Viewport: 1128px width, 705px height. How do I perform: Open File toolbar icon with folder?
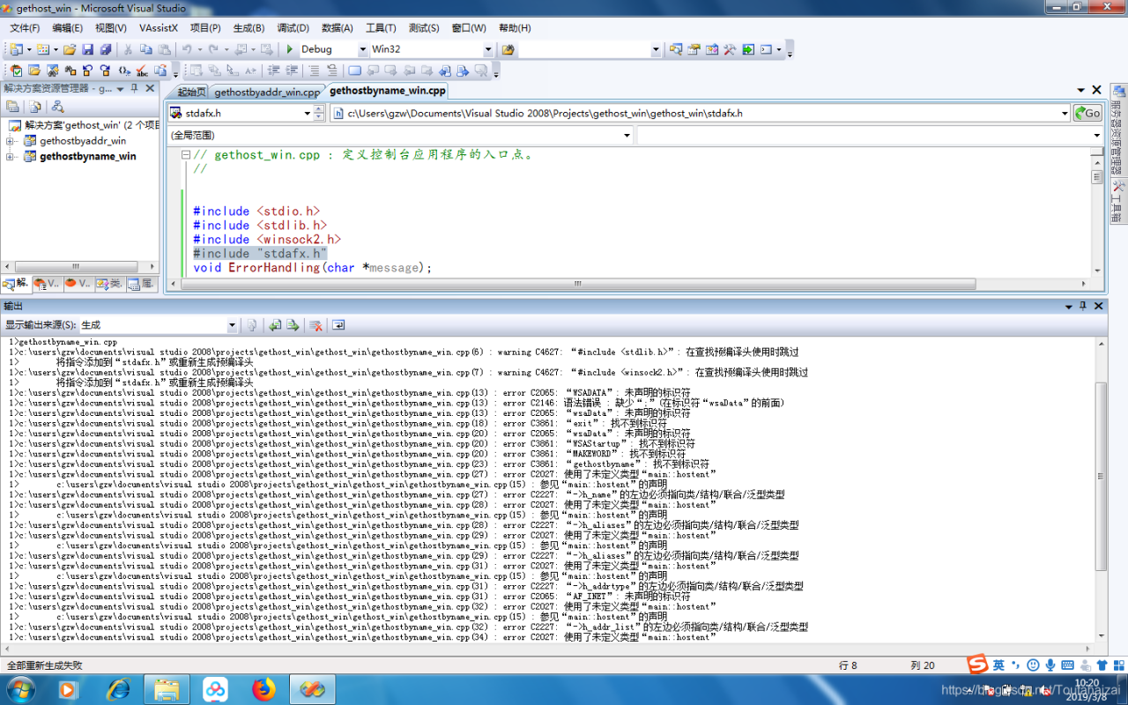pos(70,49)
